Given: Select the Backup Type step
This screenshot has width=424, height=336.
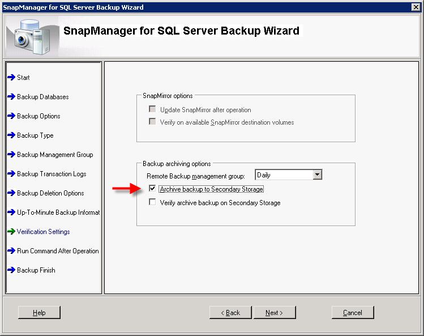Looking at the screenshot, I should [35, 135].
